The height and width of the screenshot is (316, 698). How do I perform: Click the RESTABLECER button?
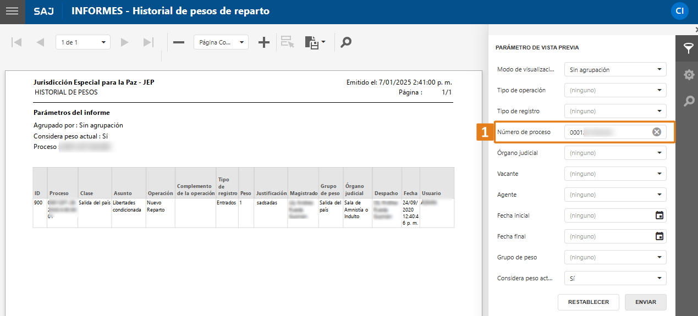coord(589,302)
